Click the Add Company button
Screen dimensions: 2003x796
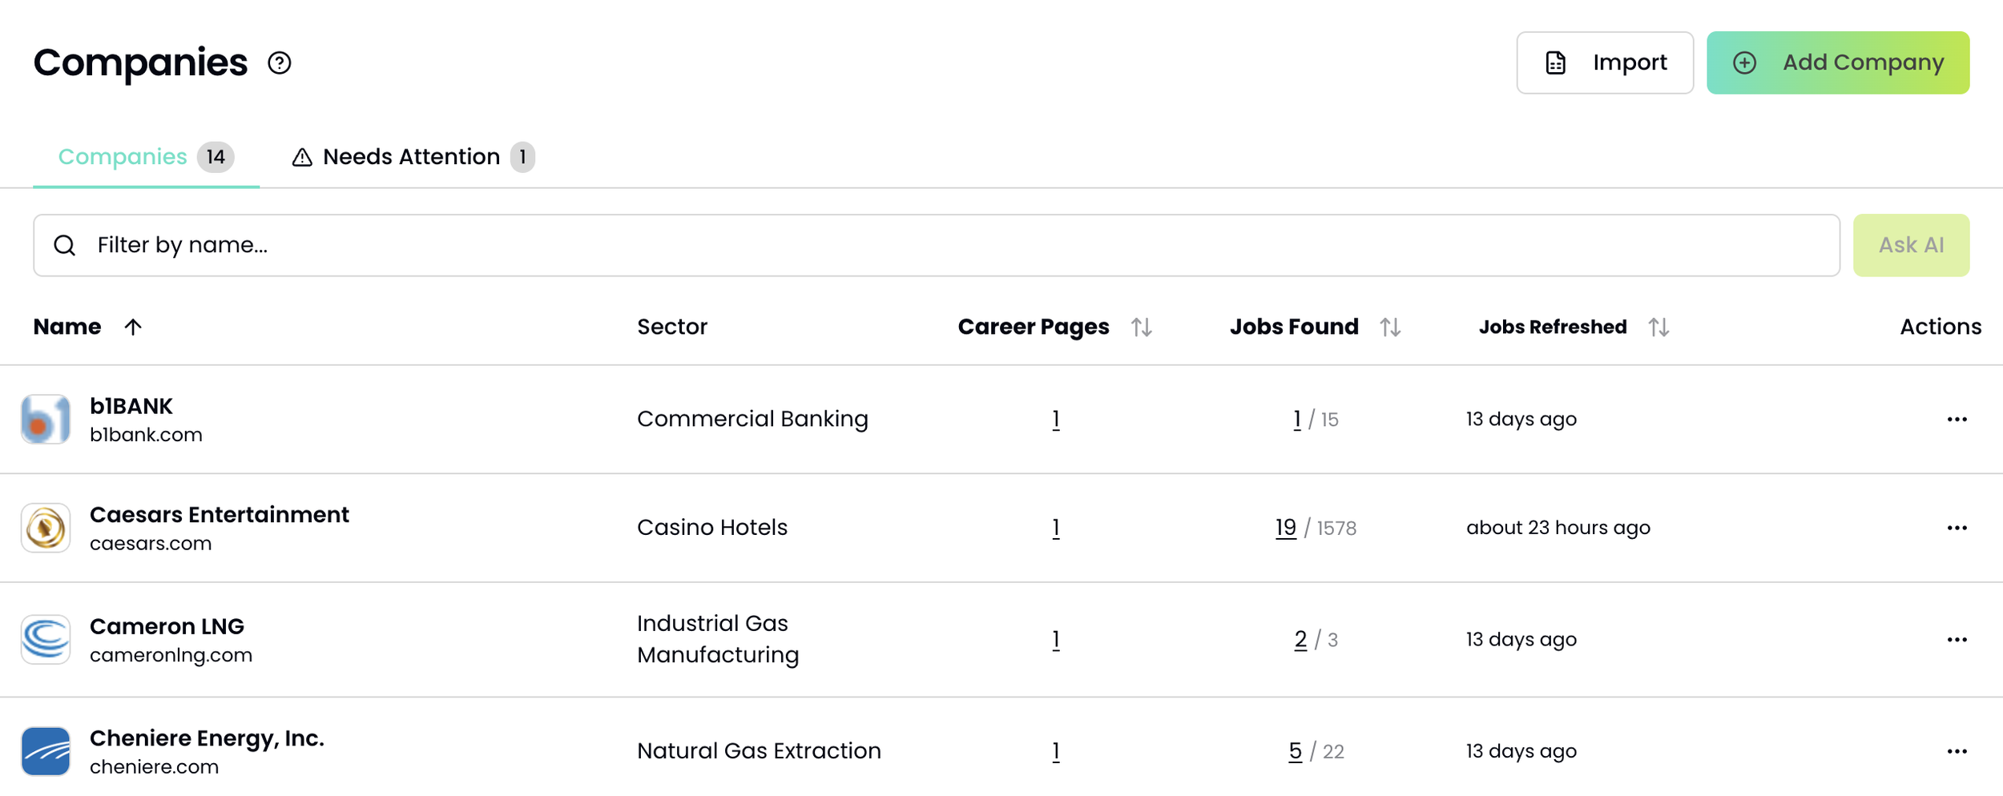coord(1837,62)
